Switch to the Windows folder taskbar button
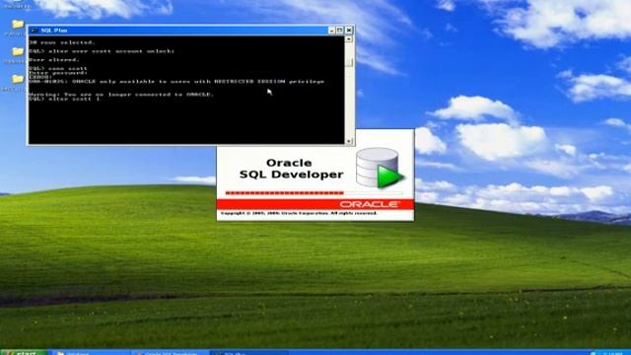631x355 pixels. 92,352
